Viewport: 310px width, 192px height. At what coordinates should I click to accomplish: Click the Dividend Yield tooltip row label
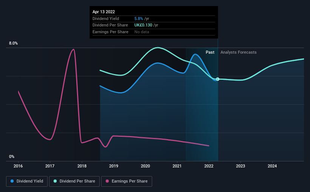(x=106, y=19)
